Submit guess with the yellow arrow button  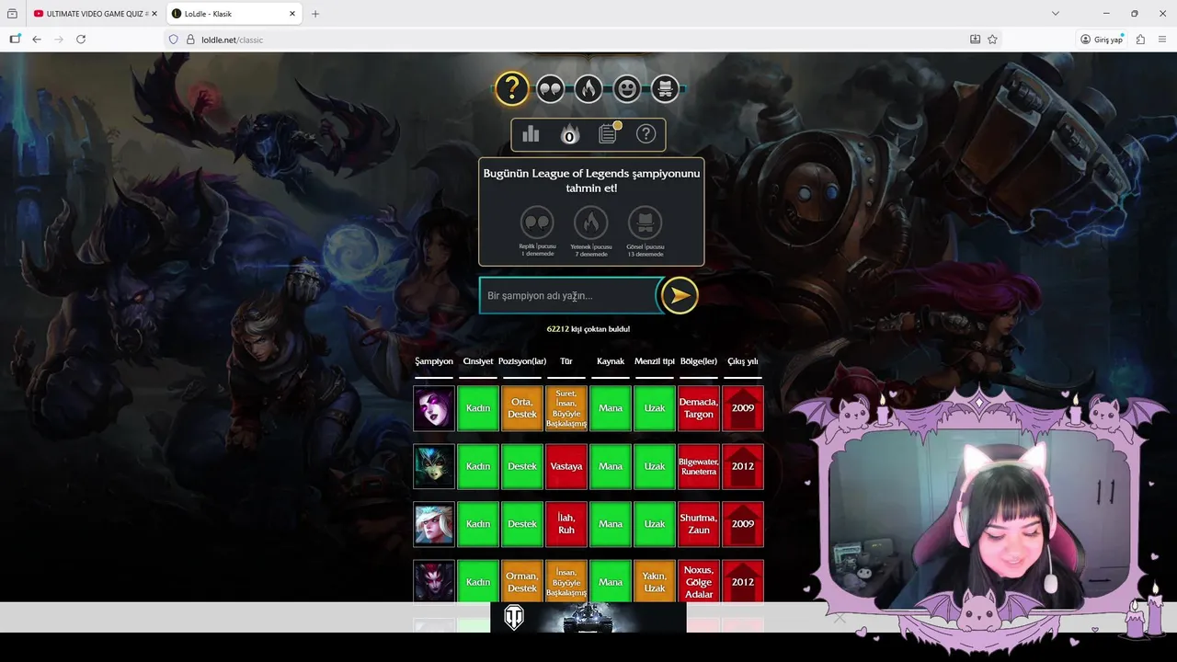pos(680,295)
